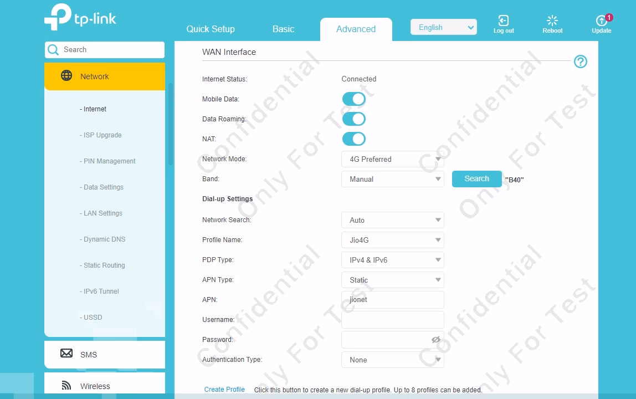Screen dimensions: 636x399
Task: Go to PIN Management submenu item
Action: tap(107, 161)
